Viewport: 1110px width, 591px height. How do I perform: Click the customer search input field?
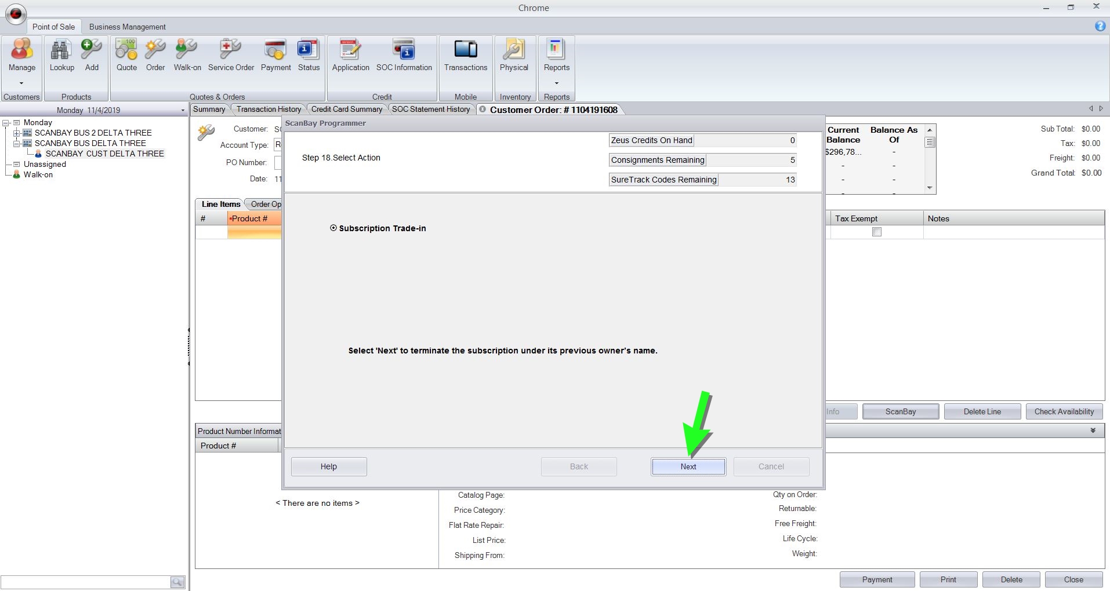tap(85, 582)
